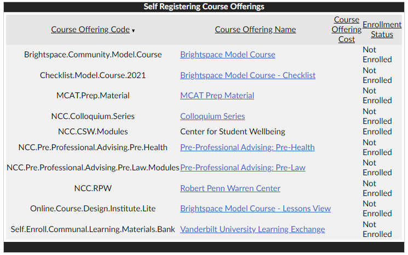Click the NCC.CSW.Modules course code cell
408x255 pixels.
[x=93, y=132]
